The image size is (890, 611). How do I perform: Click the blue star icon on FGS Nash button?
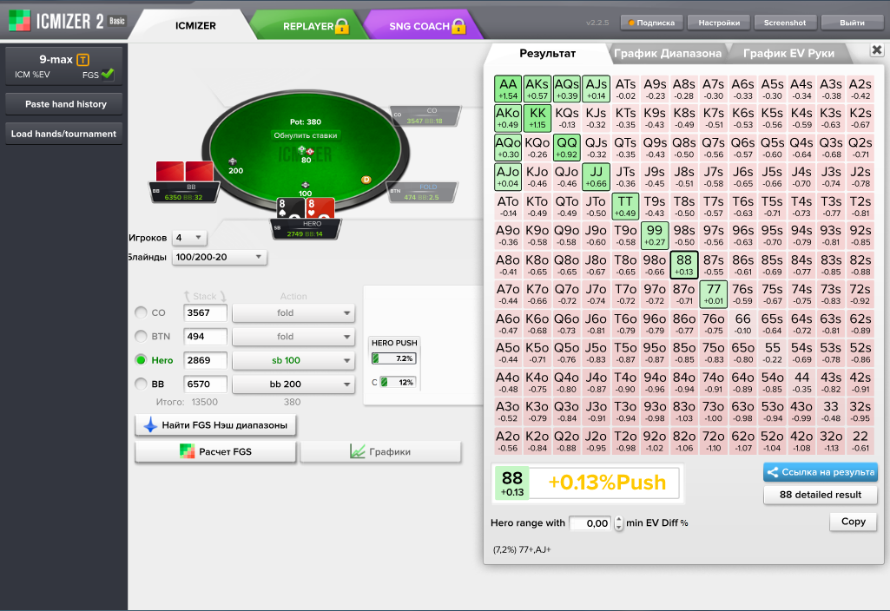click(x=150, y=425)
